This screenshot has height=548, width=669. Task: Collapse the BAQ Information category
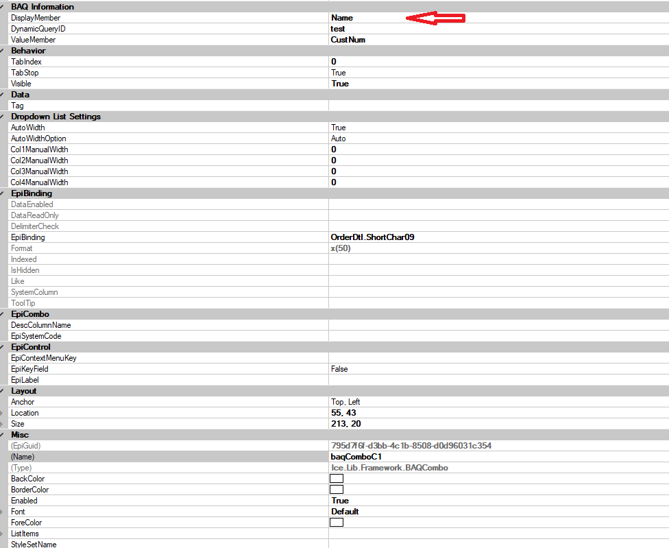click(x=2, y=6)
